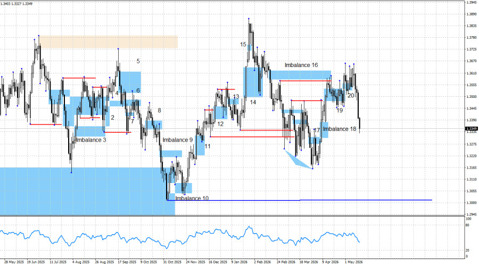Image resolution: width=479 pixels, height=266 pixels.
Task: Select the 1.2945 price level
Action: click(x=472, y=215)
